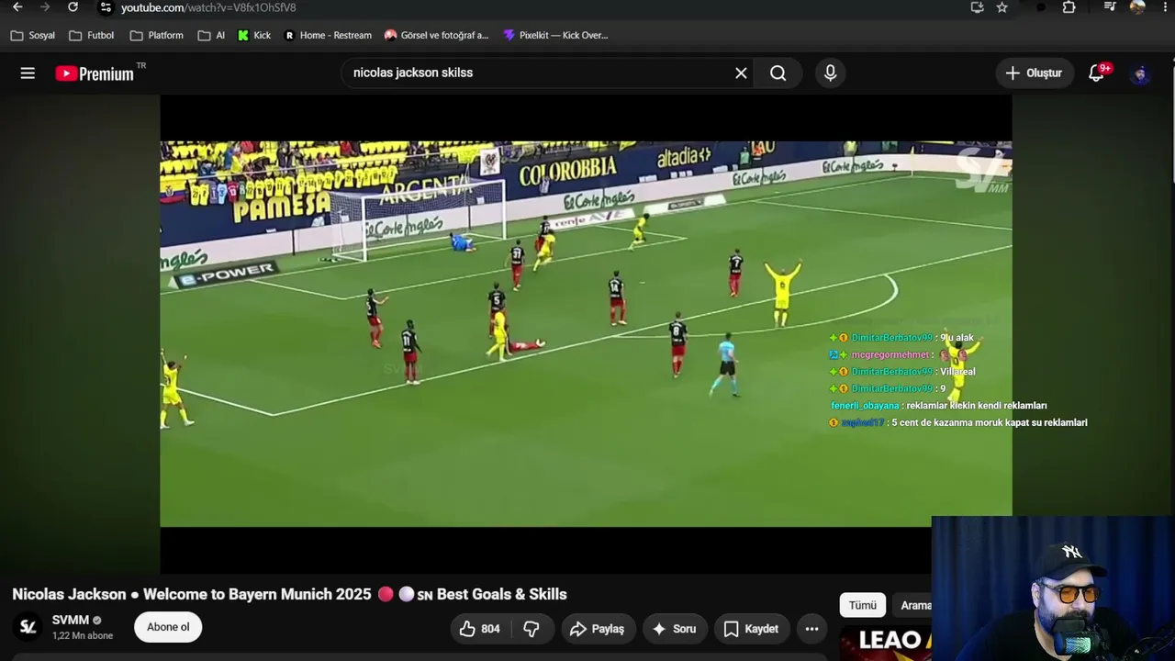1175x661 pixels.
Task: Clear the search box with the X
Action: pos(741,73)
